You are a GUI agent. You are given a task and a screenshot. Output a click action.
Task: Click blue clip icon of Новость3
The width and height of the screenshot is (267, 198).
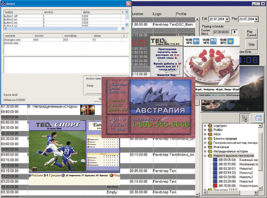click(215, 177)
